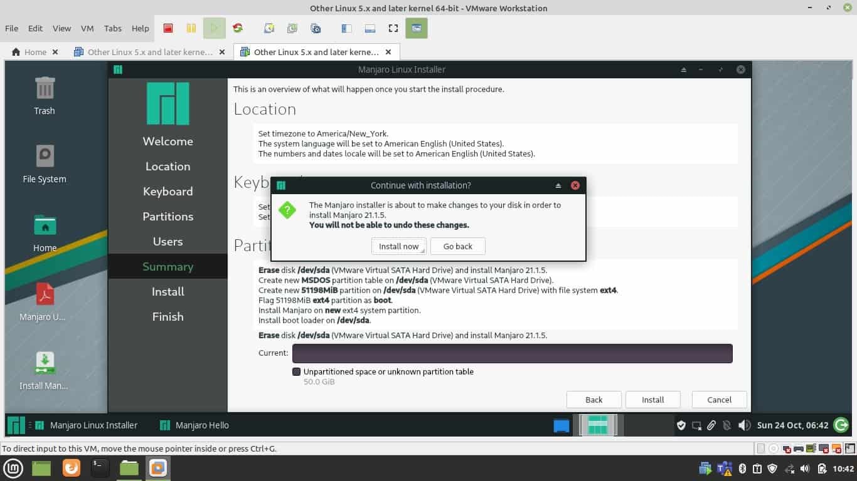The height and width of the screenshot is (481, 857).
Task: Open the Tabs menu
Action: coord(113,28)
